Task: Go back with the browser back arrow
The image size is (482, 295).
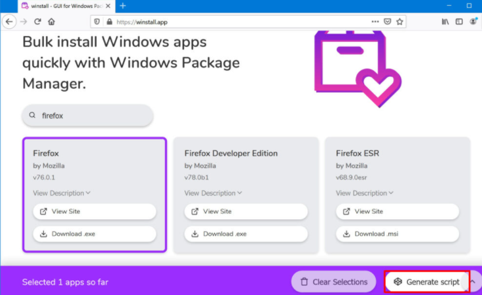Action: [9, 22]
